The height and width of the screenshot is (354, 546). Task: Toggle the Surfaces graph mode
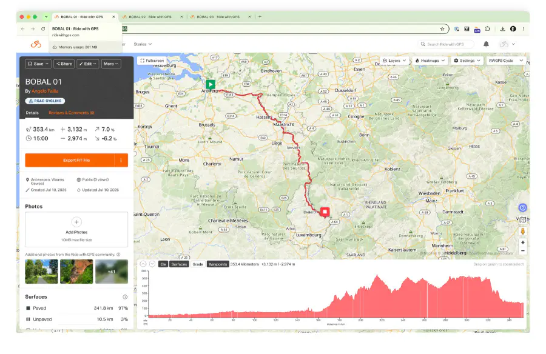tap(179, 264)
